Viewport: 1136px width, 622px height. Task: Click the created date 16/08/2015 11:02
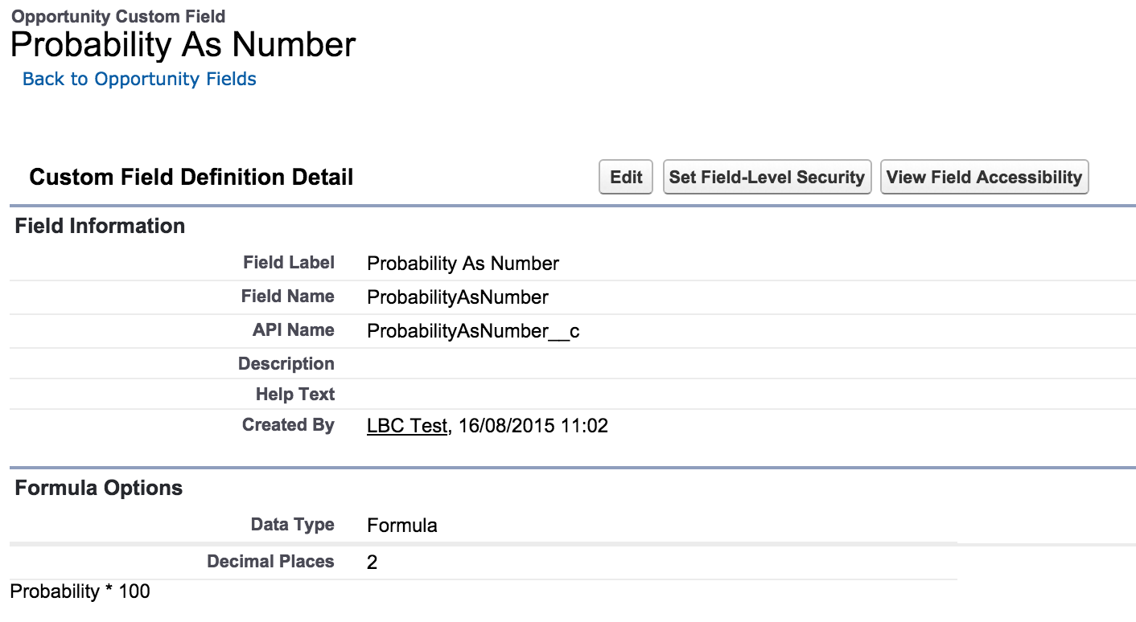[x=533, y=426]
